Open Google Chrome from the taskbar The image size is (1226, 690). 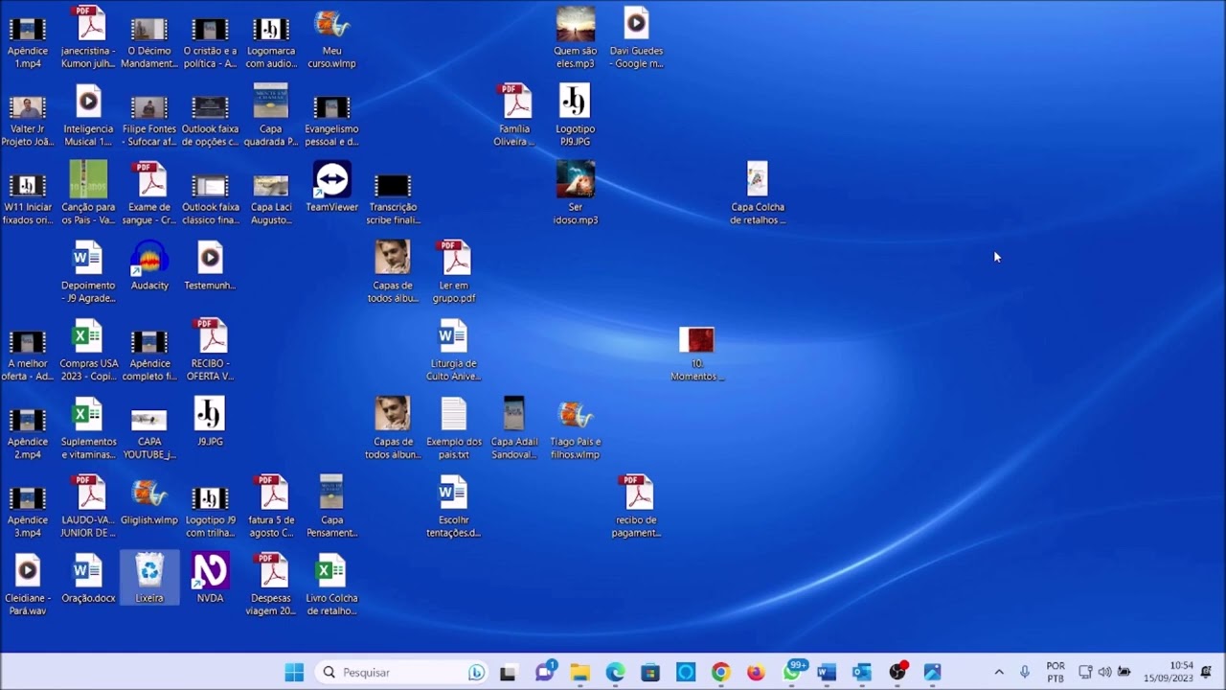(x=721, y=672)
